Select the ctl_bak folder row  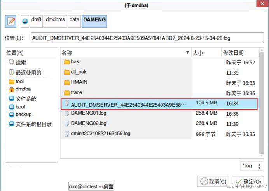(x=160, y=72)
